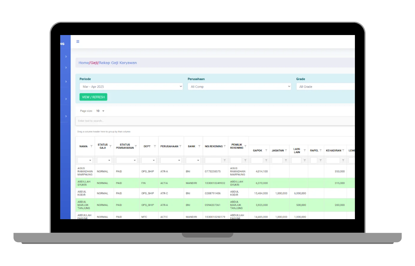The image size is (415, 266).
Task: Open the NAMA filter row dropdown
Action: pyautogui.click(x=85, y=160)
